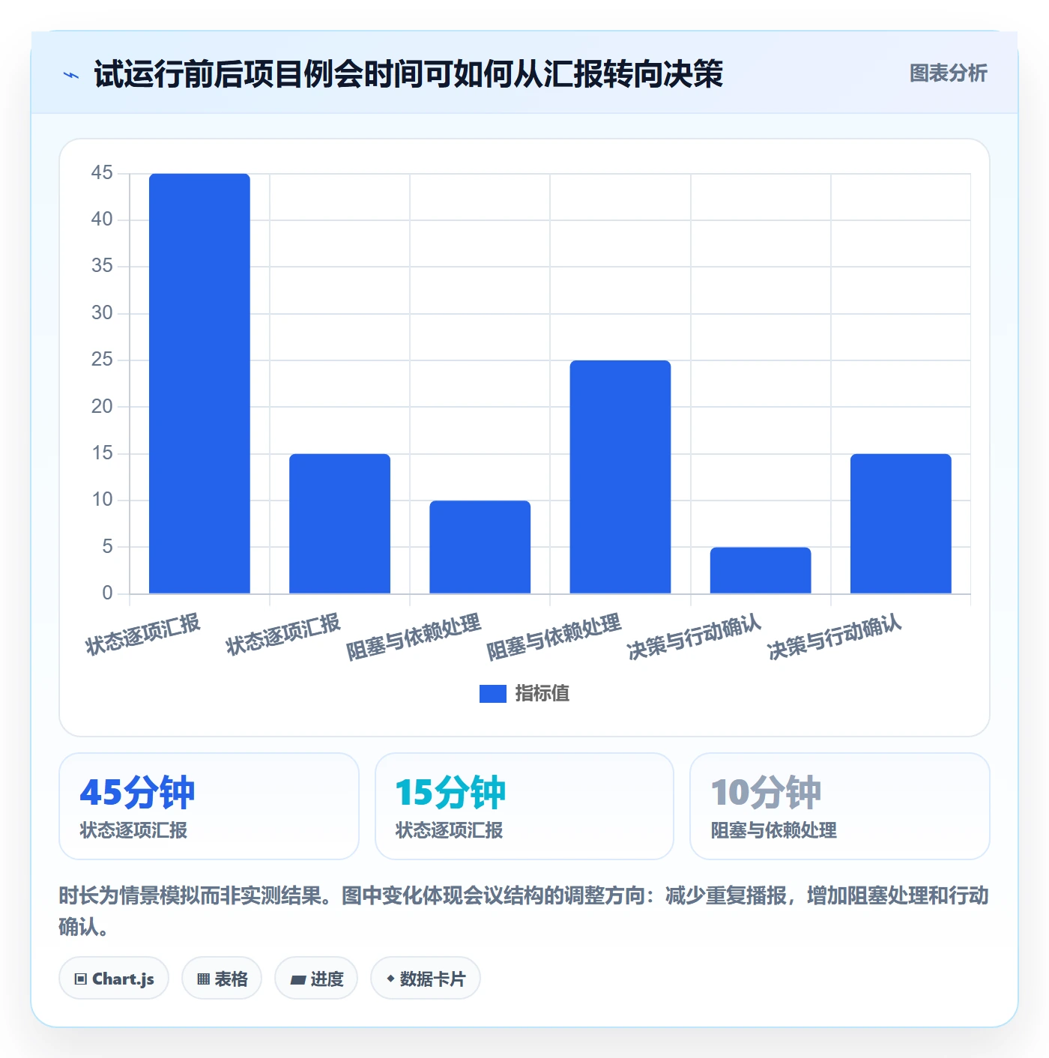Screen dimensions: 1049x1058
Task: Select the 表格 tag chip
Action: (222, 979)
